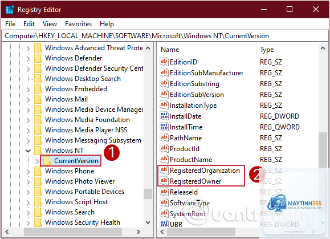Image resolution: width=330 pixels, height=239 pixels.
Task: Click the Windows NT folder icon
Action: click(38, 151)
